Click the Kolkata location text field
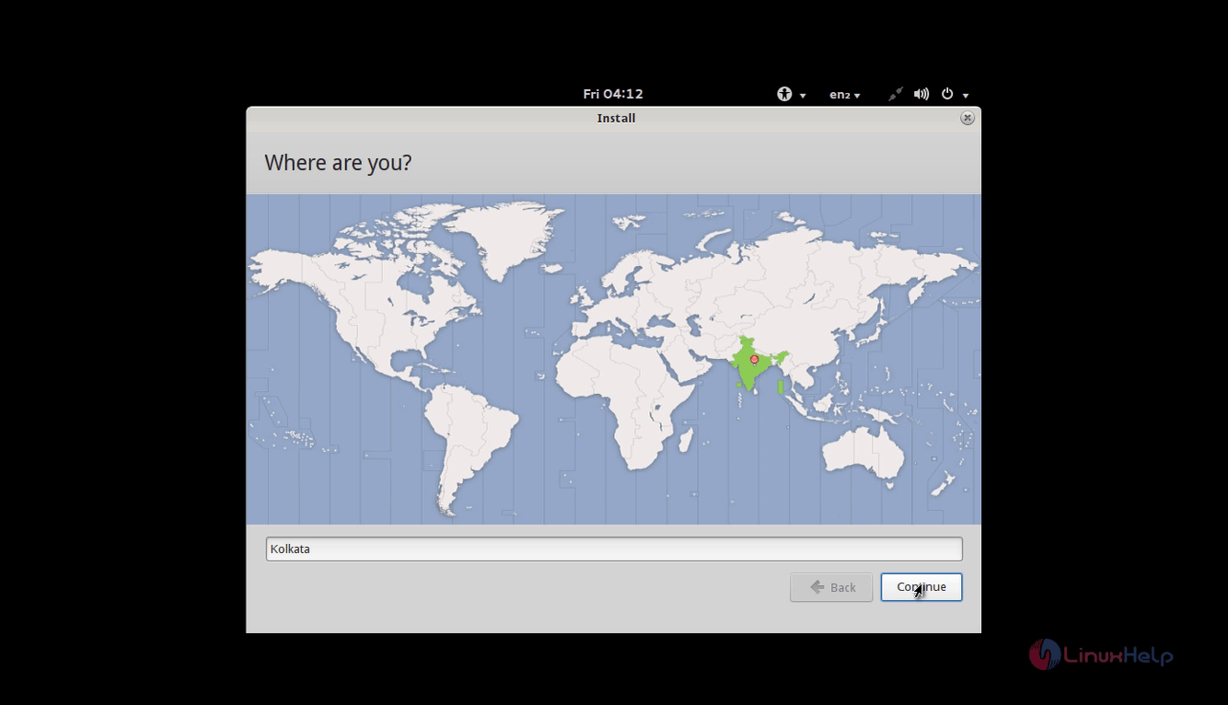The image size is (1228, 705). (x=614, y=549)
